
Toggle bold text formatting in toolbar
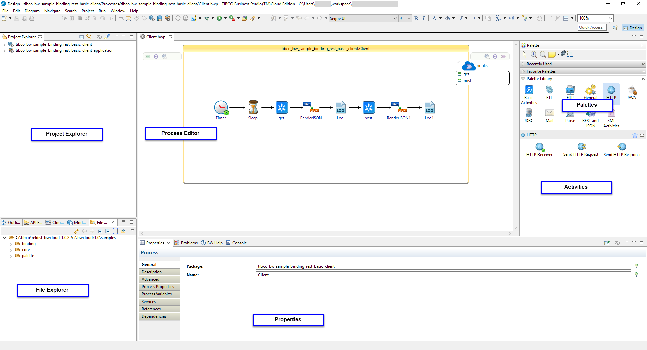coord(416,19)
